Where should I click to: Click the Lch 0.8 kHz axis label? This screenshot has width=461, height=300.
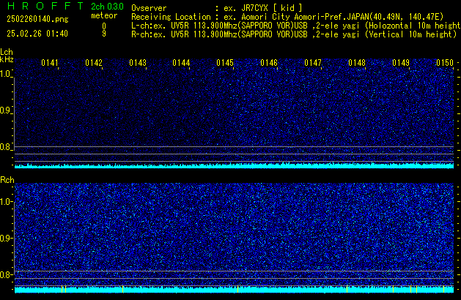[5, 147]
